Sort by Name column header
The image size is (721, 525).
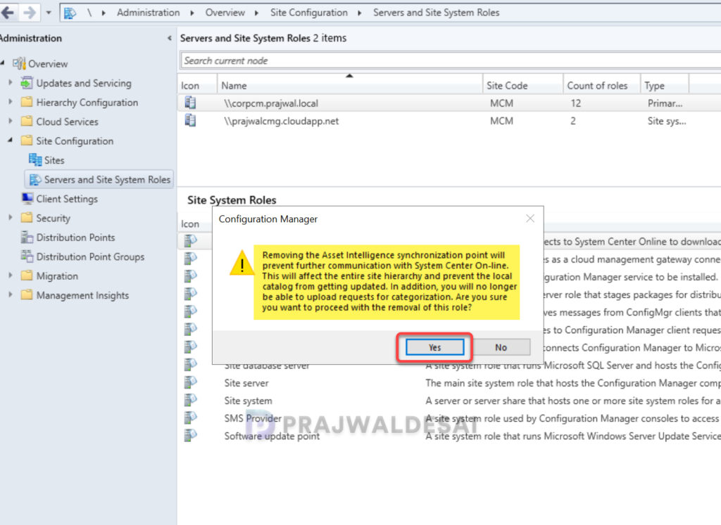(350, 85)
